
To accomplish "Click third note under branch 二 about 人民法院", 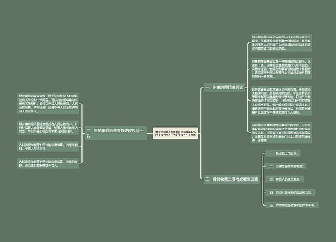I will point(48,147).
